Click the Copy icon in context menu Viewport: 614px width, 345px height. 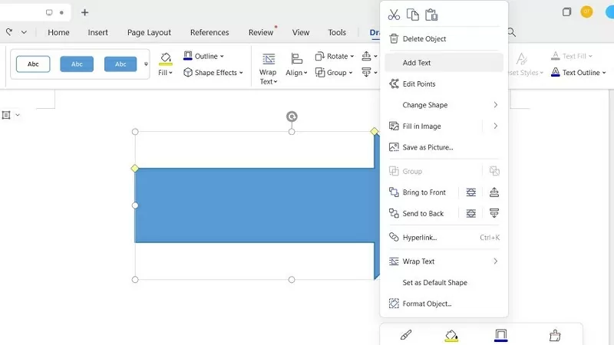coord(413,15)
